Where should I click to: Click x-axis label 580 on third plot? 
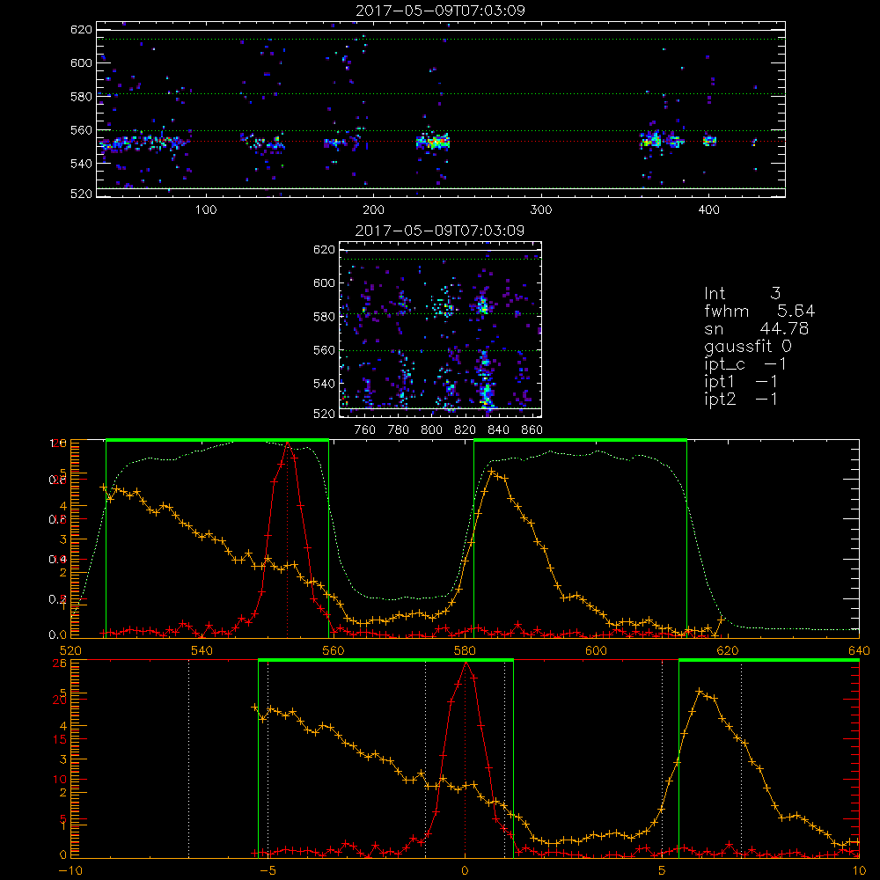[x=465, y=651]
